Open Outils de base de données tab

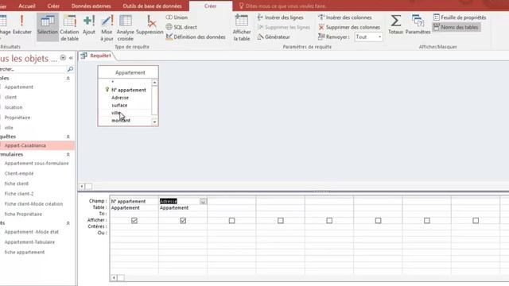[x=152, y=6]
